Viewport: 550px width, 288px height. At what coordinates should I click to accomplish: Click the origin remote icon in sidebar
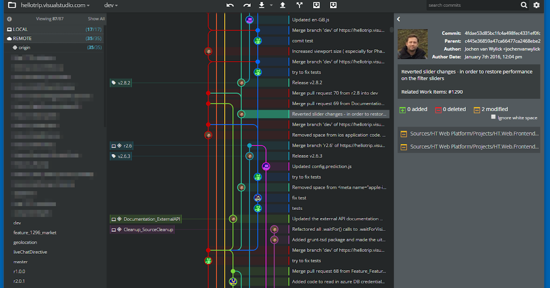coord(16,47)
